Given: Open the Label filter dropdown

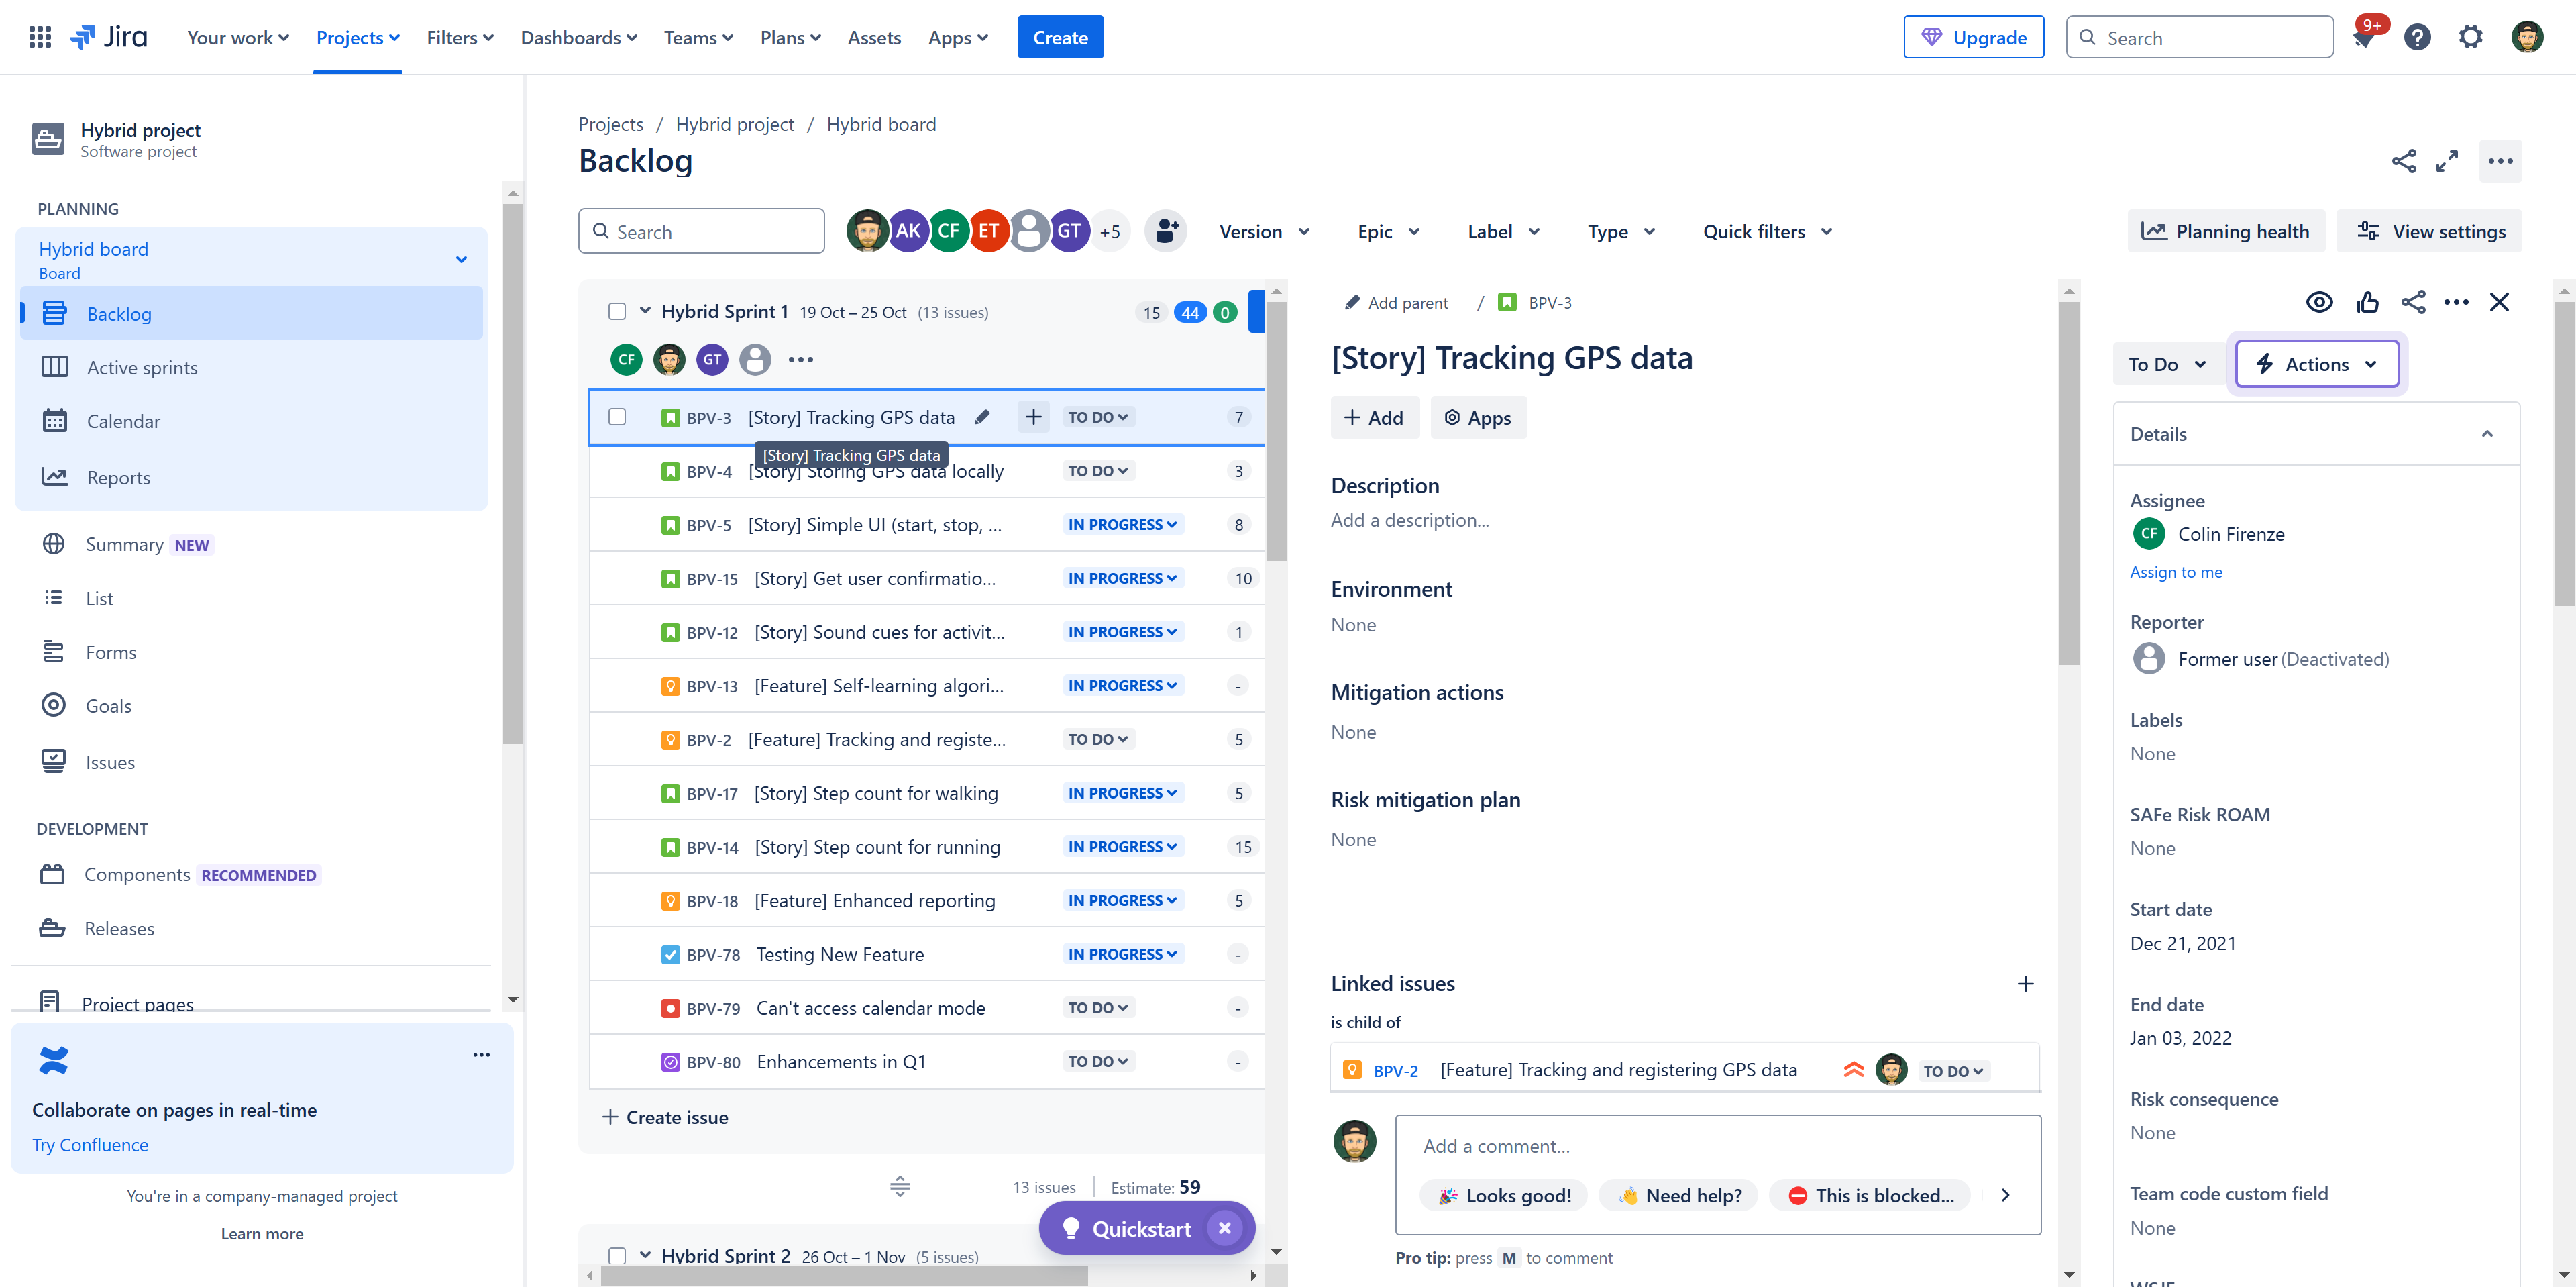Looking at the screenshot, I should (x=1503, y=231).
